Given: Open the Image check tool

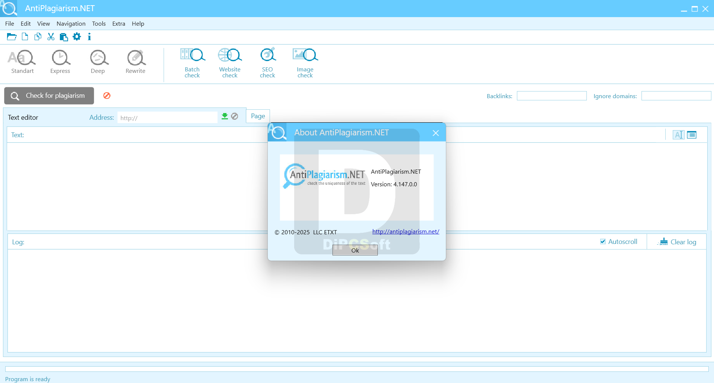Looking at the screenshot, I should point(305,63).
